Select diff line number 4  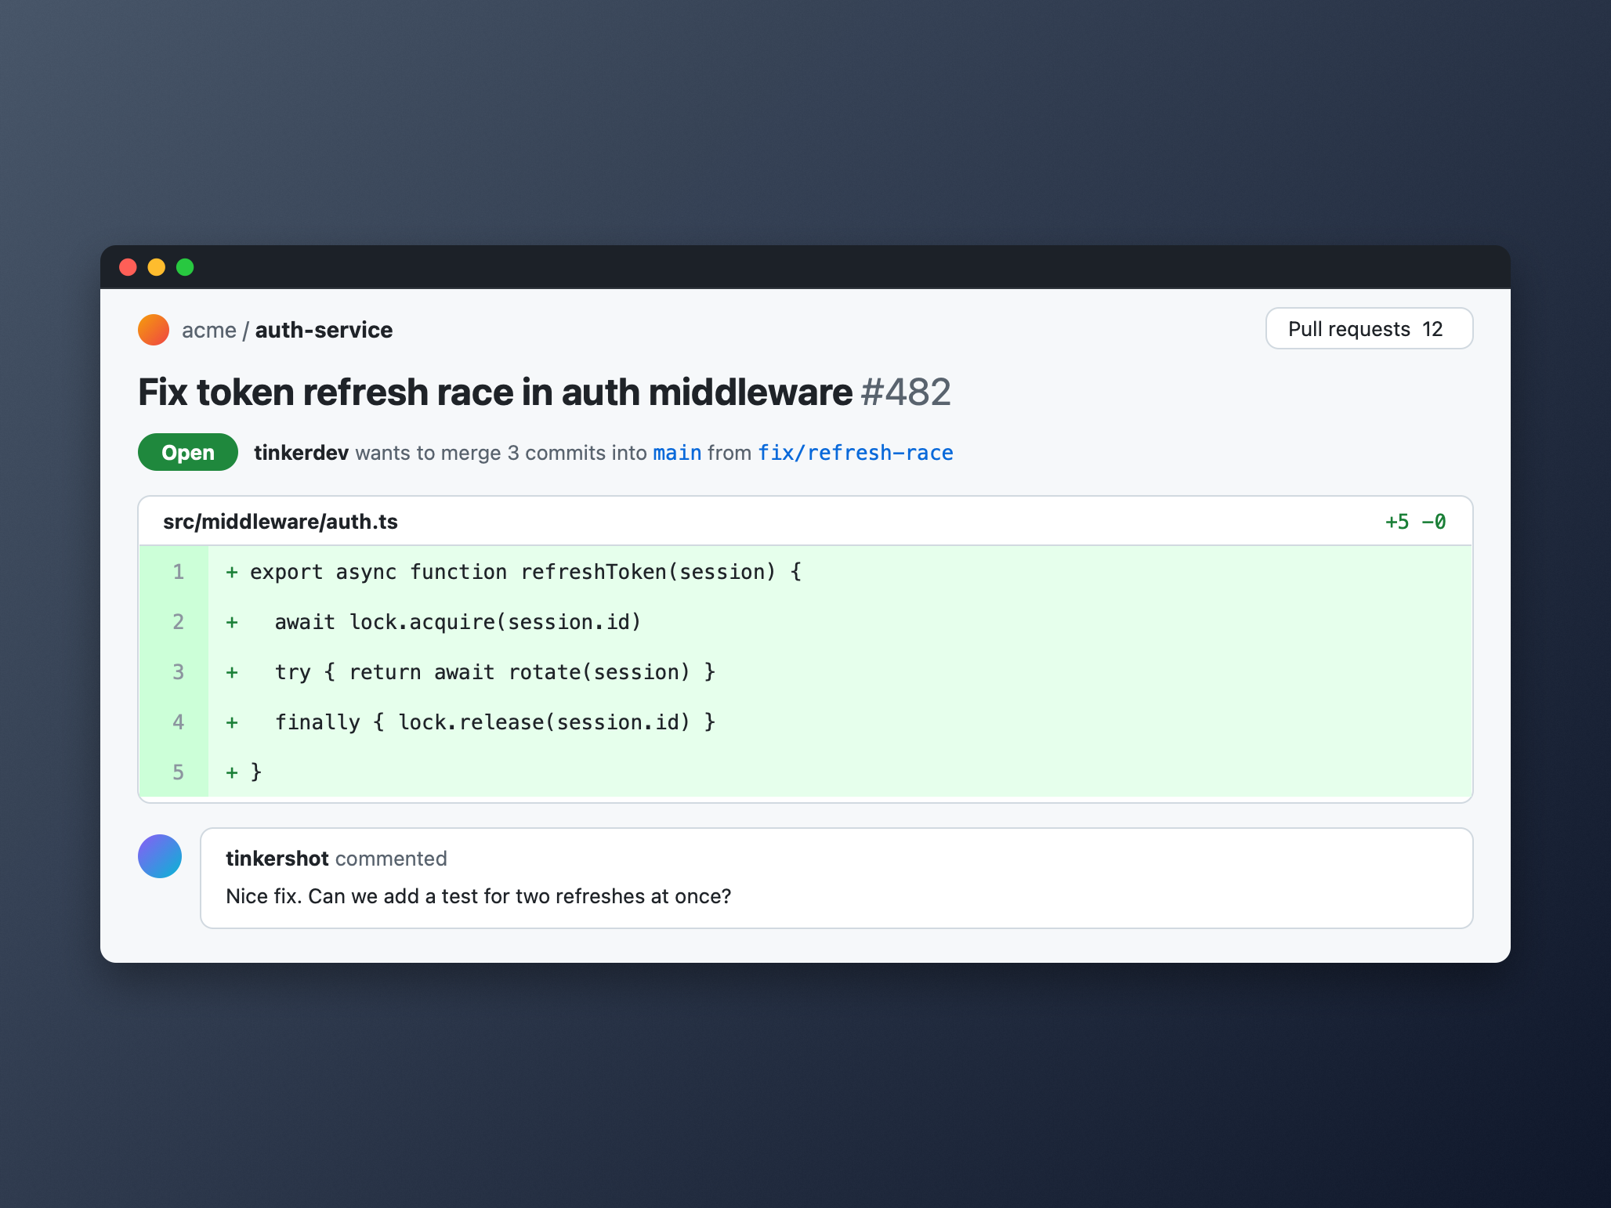[178, 722]
